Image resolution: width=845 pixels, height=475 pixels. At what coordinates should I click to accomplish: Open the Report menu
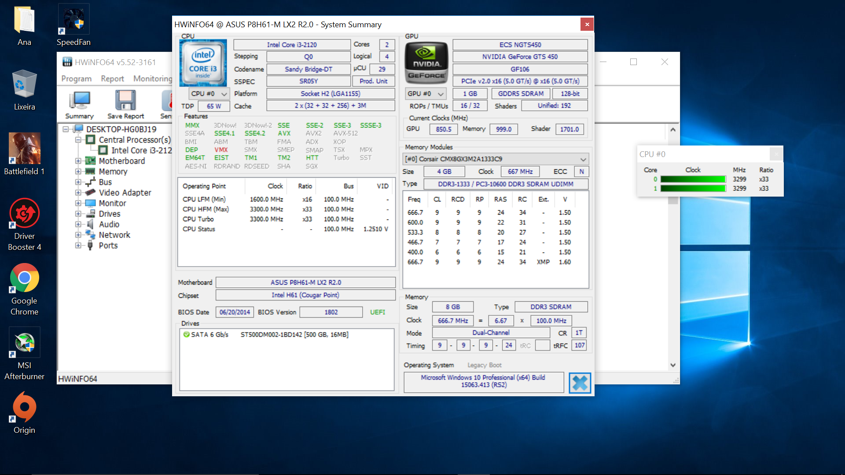click(x=112, y=79)
